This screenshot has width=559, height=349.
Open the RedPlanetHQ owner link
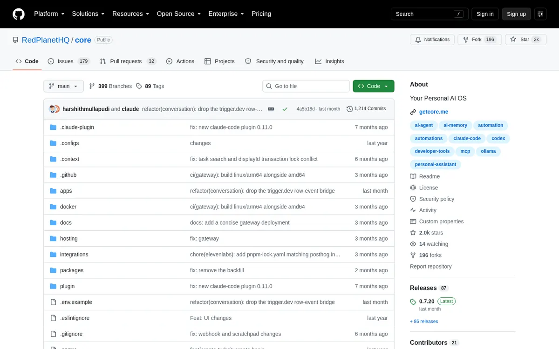(46, 40)
